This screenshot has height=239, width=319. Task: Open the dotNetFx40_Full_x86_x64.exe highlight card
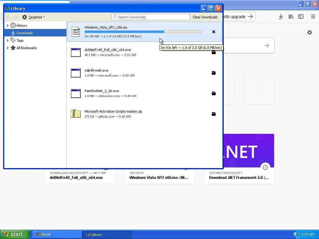tap(80, 176)
